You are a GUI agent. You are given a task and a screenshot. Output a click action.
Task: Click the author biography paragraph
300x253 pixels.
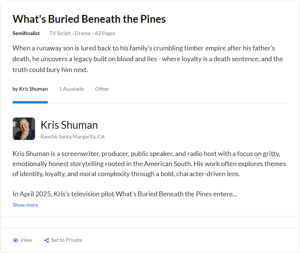(149, 164)
